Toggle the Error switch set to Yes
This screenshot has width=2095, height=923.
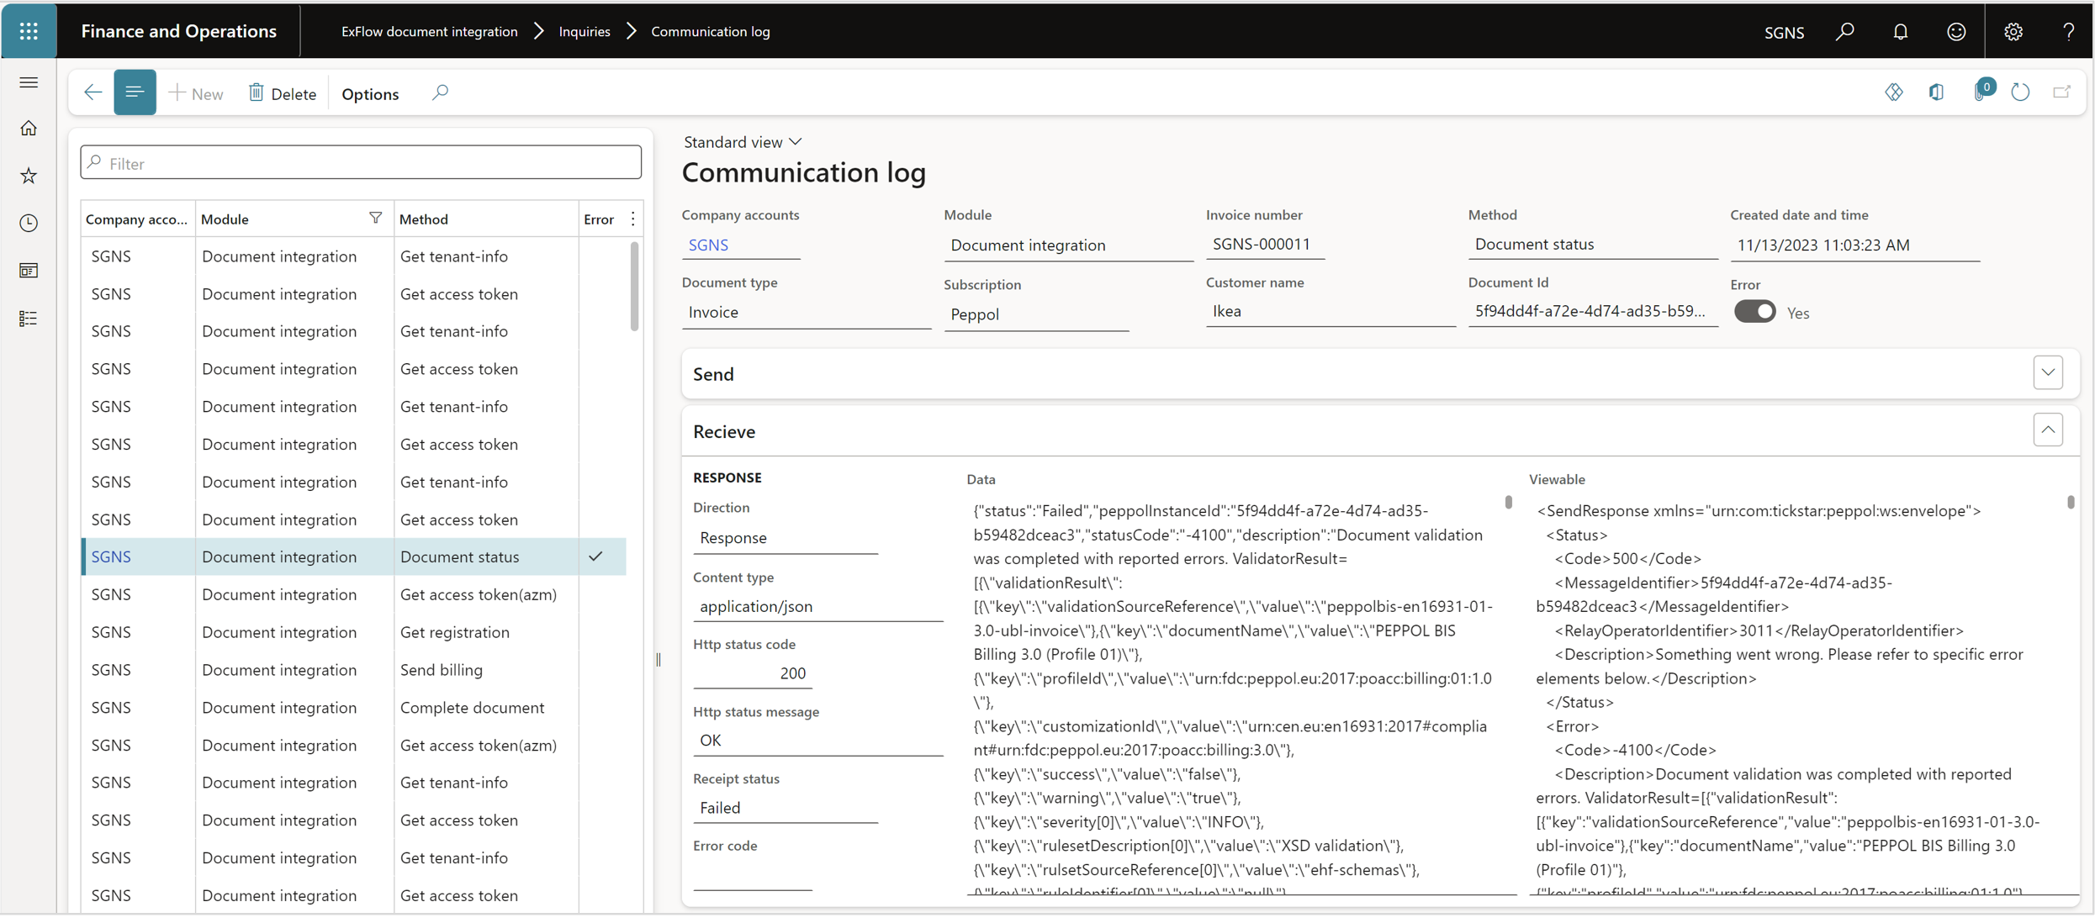(x=1755, y=312)
